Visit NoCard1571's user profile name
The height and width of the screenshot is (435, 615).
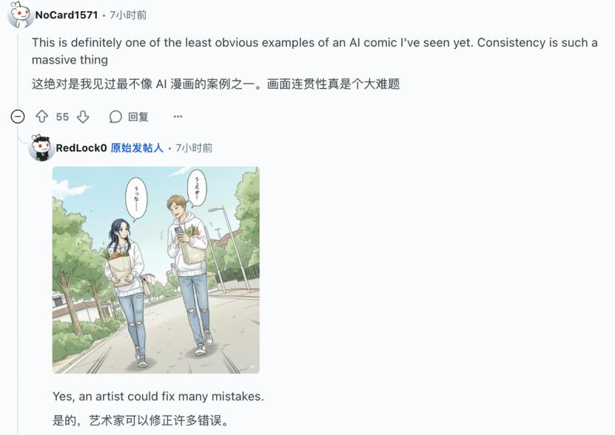click(67, 15)
